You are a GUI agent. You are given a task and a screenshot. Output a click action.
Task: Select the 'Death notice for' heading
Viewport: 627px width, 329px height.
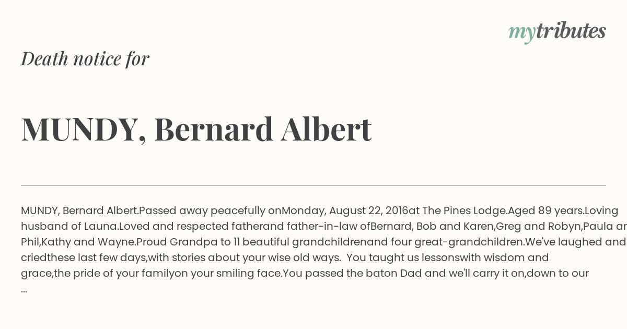tap(85, 58)
